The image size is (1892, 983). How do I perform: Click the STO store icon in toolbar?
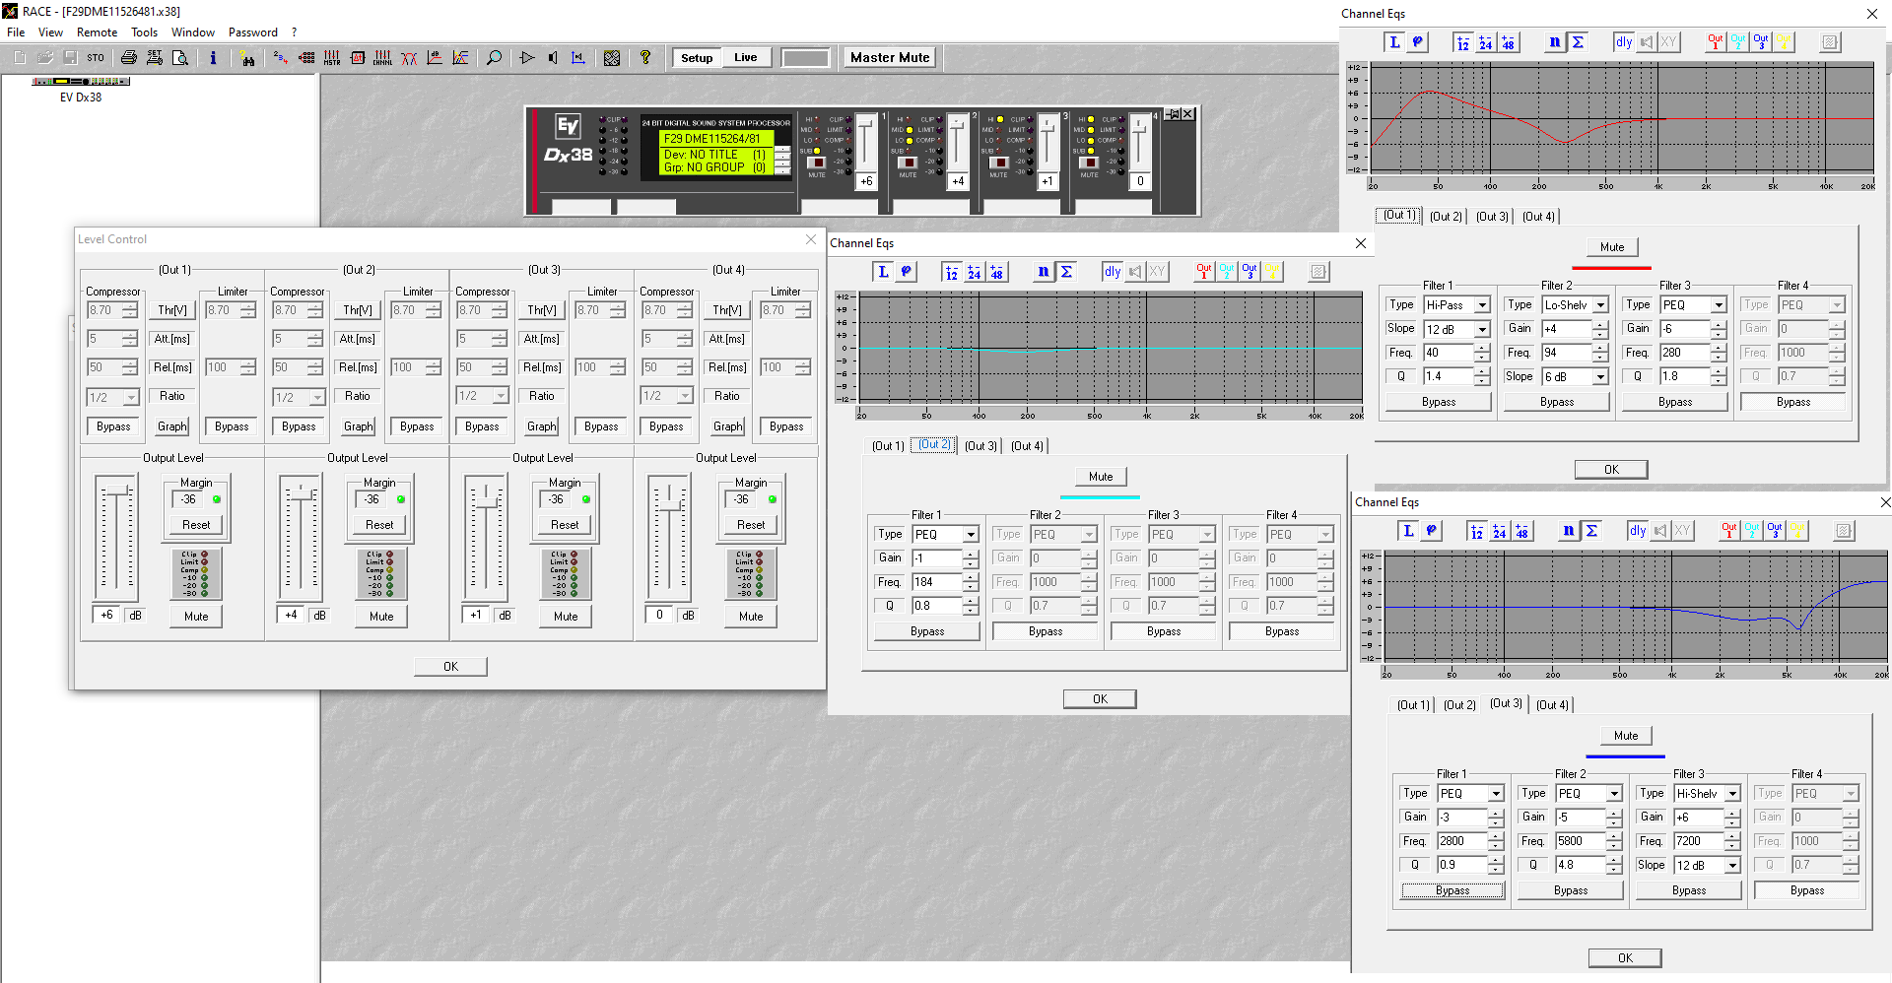(x=96, y=58)
